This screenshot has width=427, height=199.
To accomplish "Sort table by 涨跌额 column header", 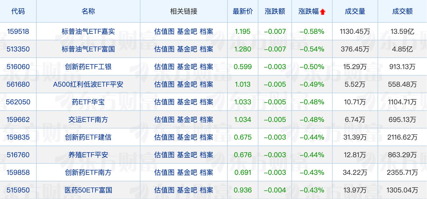I will pos(275,11).
